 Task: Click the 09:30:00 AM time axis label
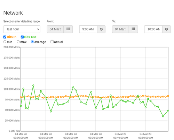(96, 138)
